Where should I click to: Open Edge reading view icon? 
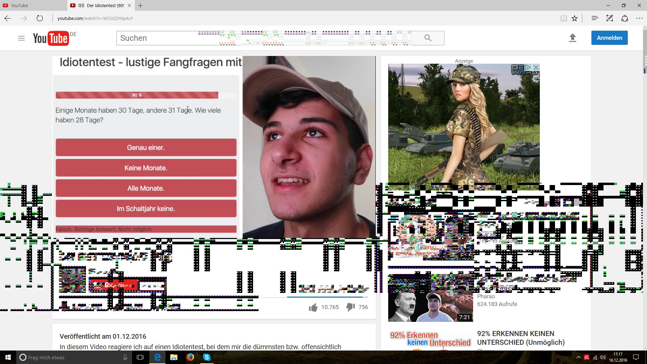pyautogui.click(x=563, y=18)
